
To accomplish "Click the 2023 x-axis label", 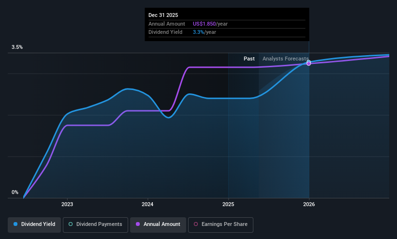I will (67, 204).
